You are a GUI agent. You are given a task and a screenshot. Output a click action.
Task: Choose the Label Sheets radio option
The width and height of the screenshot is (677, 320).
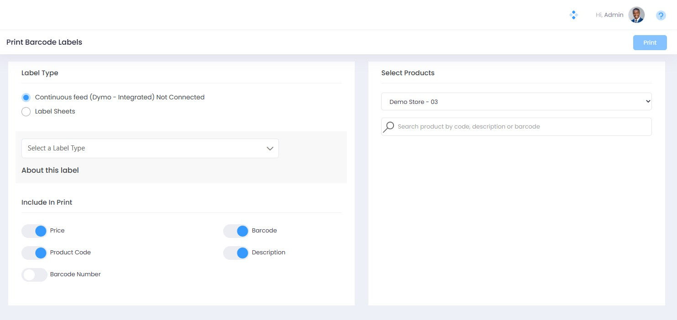(x=26, y=112)
